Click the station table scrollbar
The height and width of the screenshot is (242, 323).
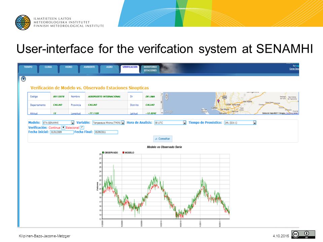tap(162, 103)
